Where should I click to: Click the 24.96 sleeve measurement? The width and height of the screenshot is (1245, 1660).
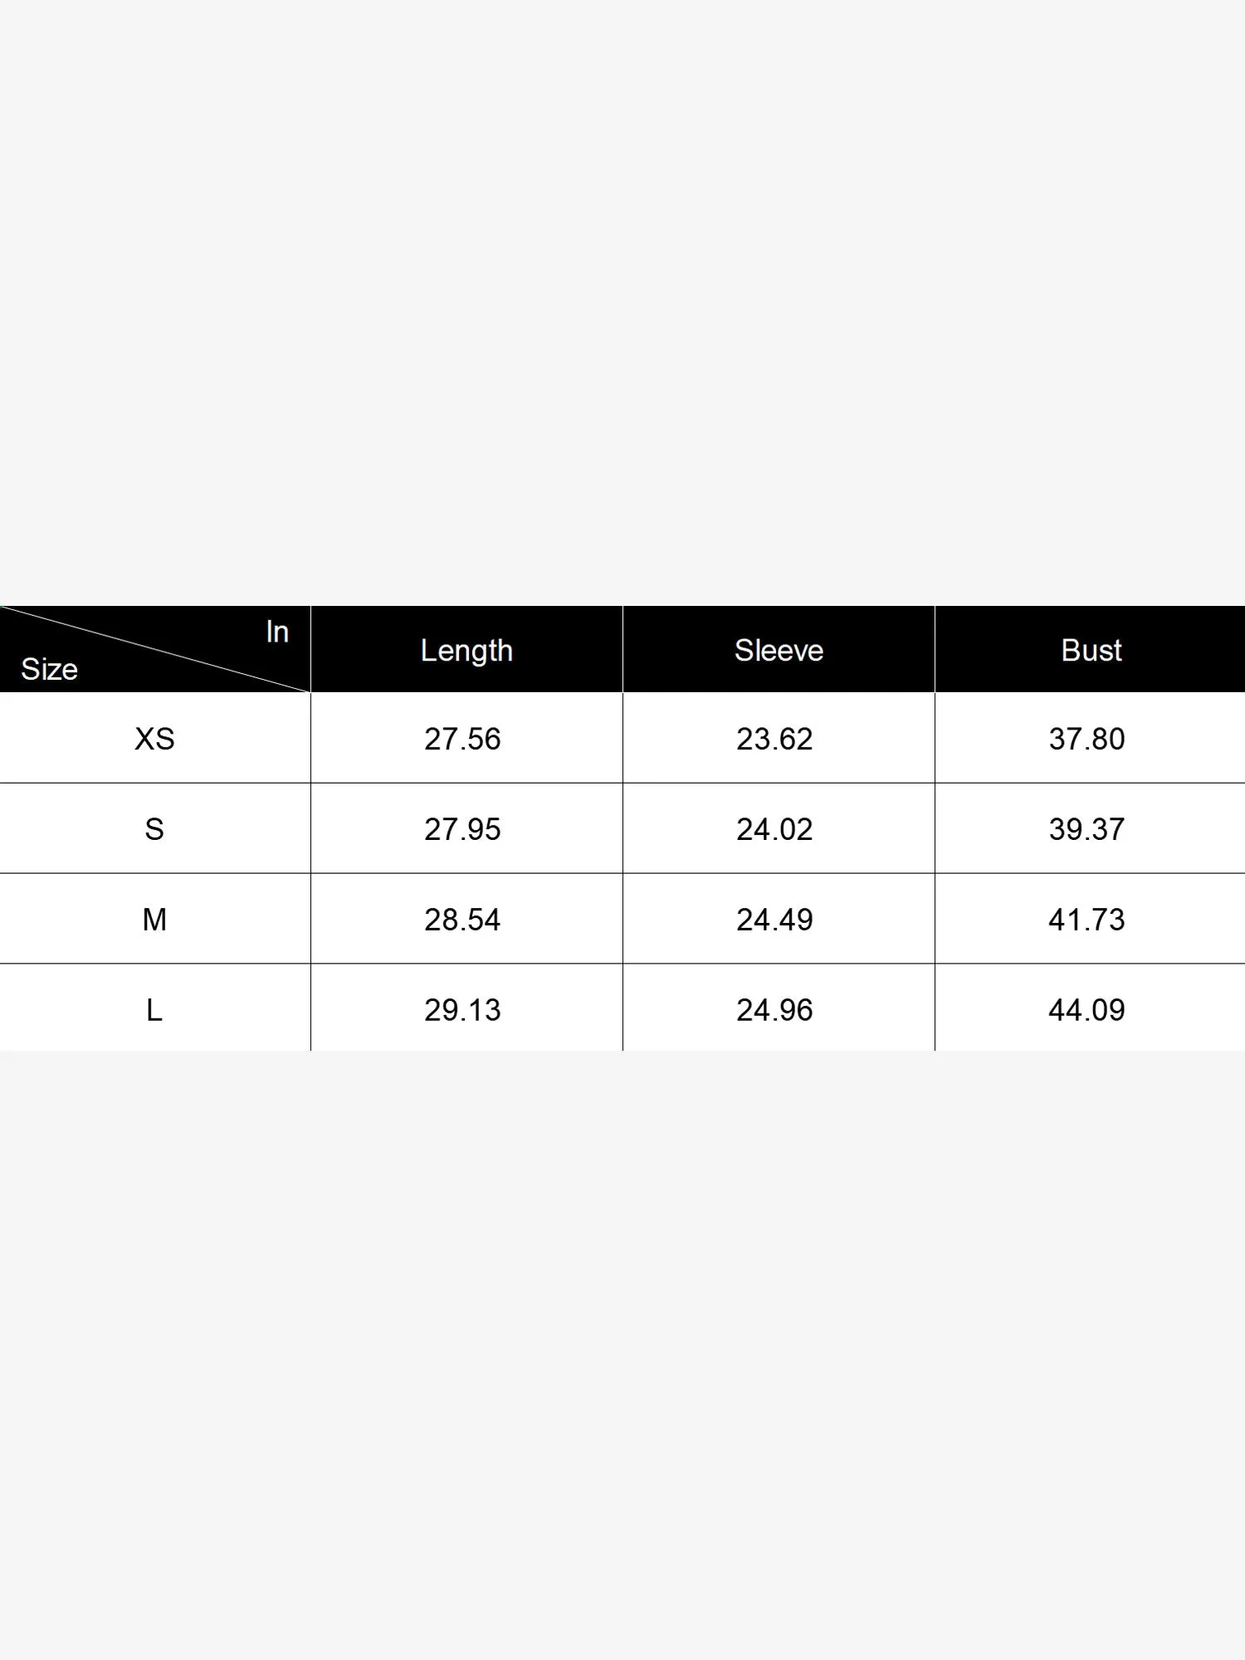point(774,1010)
